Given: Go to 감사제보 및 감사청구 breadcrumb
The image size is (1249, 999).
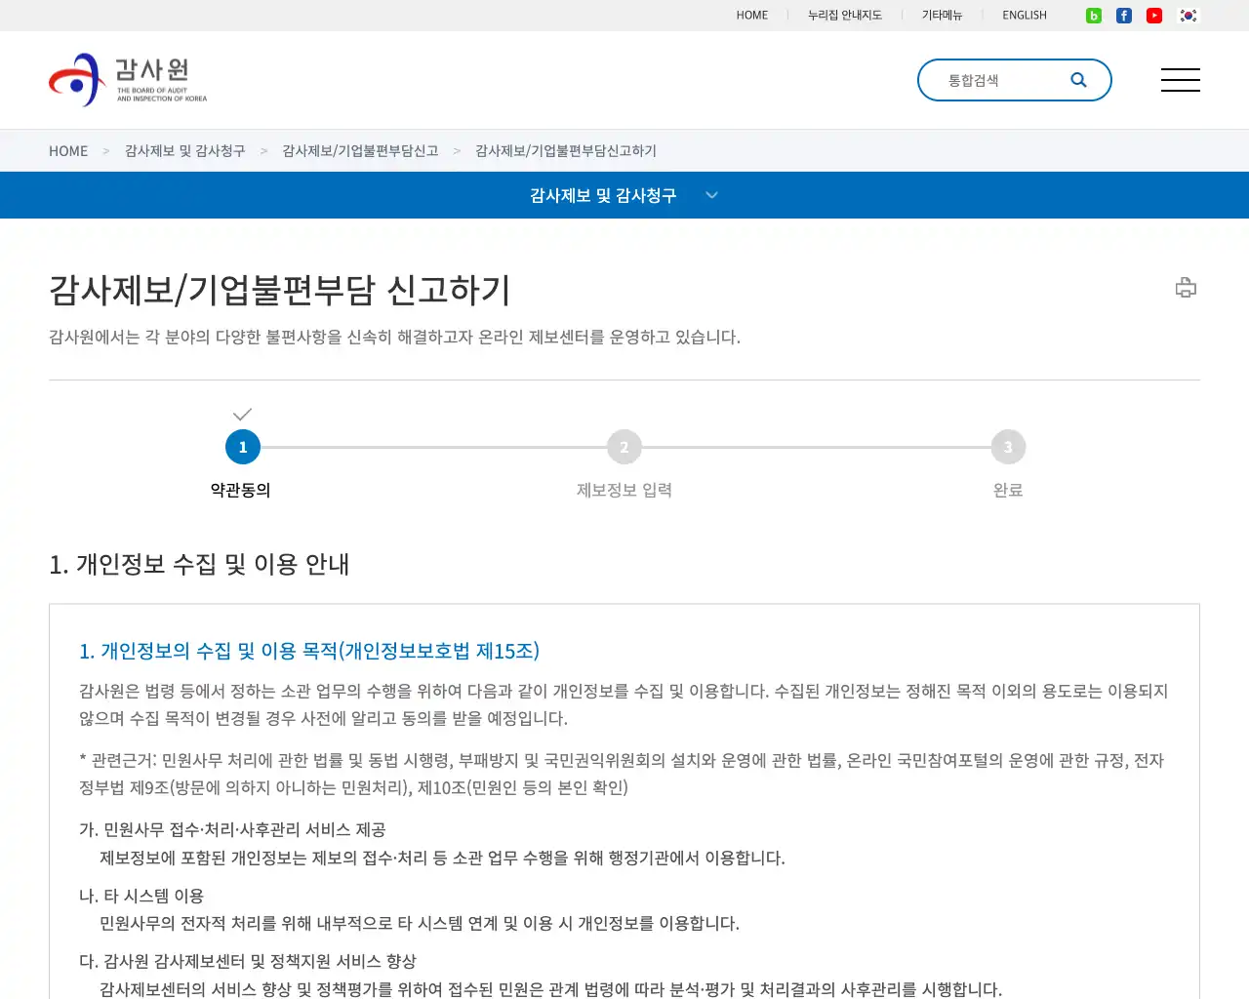Looking at the screenshot, I should click(185, 151).
